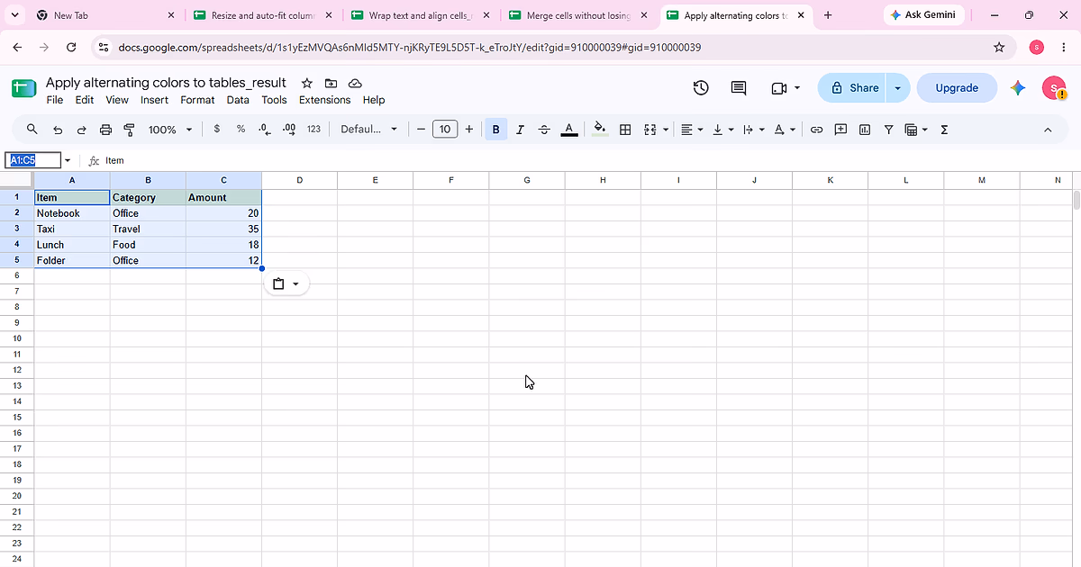1081x567 pixels.
Task: Open the text color picker
Action: 569,130
